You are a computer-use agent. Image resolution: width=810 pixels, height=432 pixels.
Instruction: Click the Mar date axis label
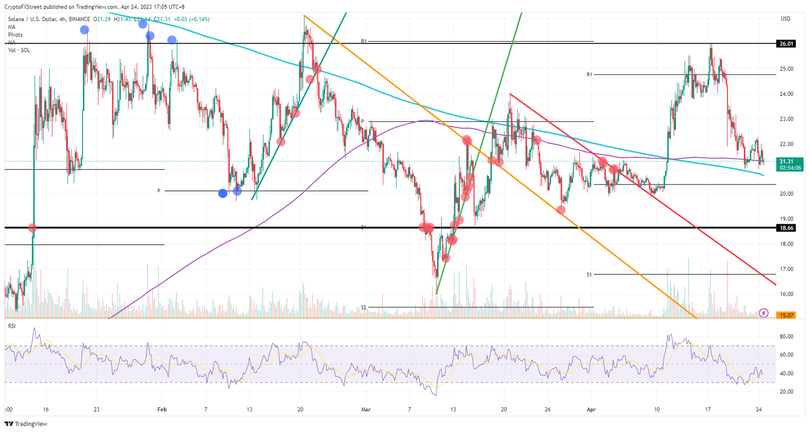tap(366, 409)
